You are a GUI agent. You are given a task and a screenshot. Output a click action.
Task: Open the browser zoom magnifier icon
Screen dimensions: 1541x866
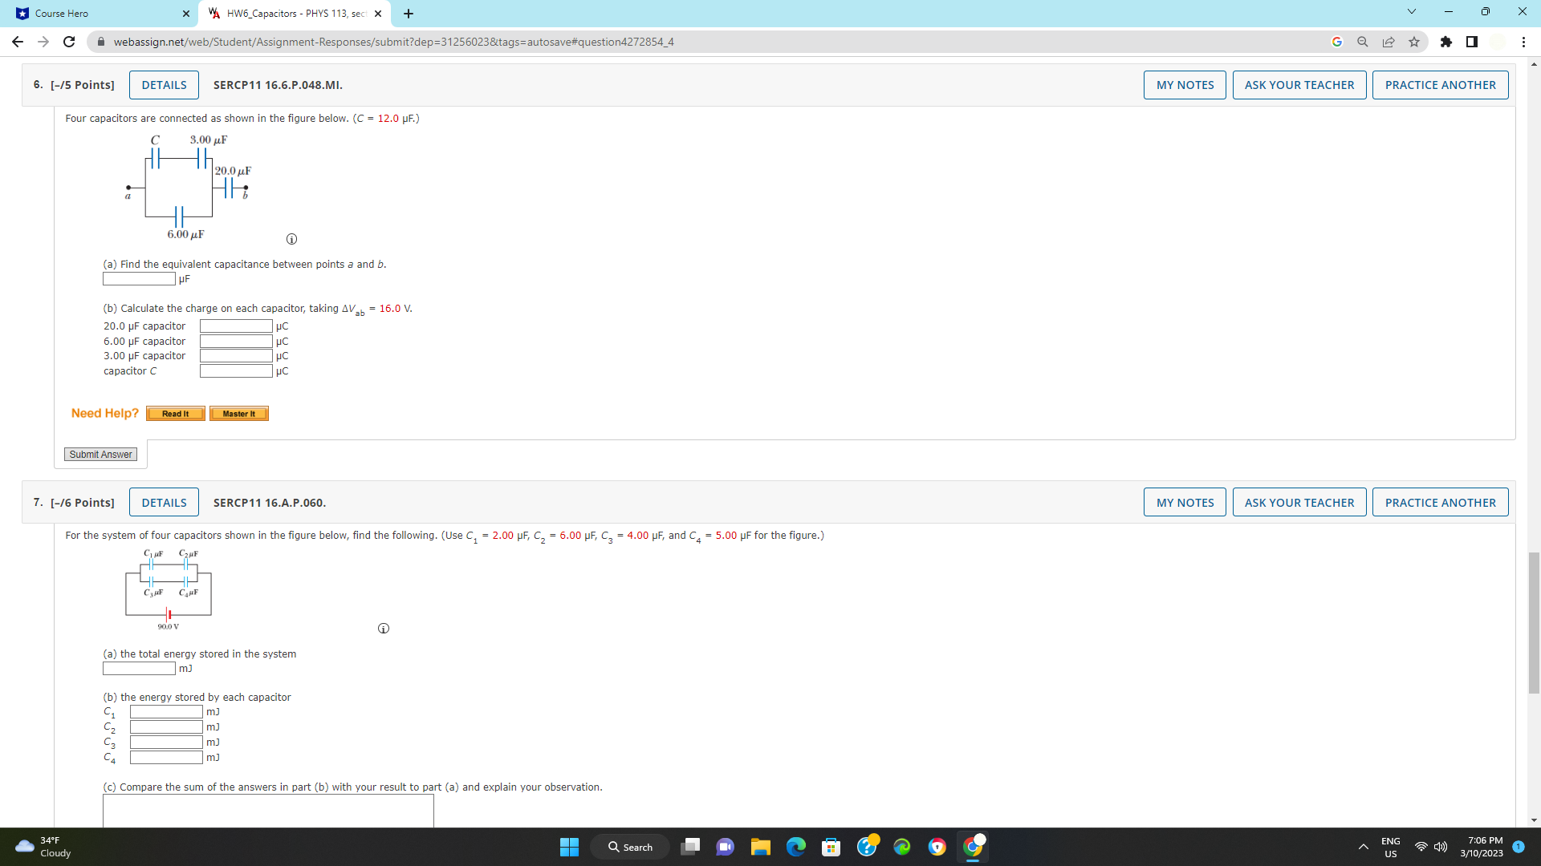pyautogui.click(x=1362, y=42)
